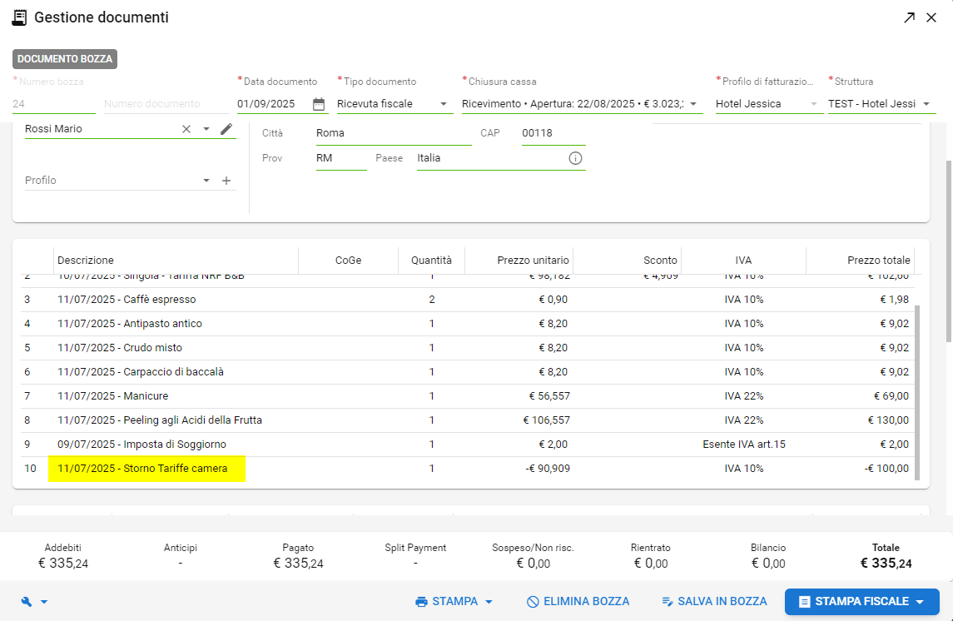This screenshot has height=621, width=953.
Task: Expand the Tipo documento dropdown
Action: pyautogui.click(x=443, y=104)
